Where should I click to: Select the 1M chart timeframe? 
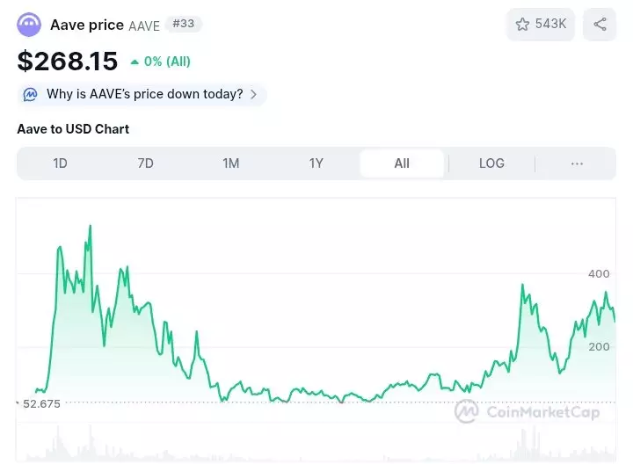(x=231, y=163)
